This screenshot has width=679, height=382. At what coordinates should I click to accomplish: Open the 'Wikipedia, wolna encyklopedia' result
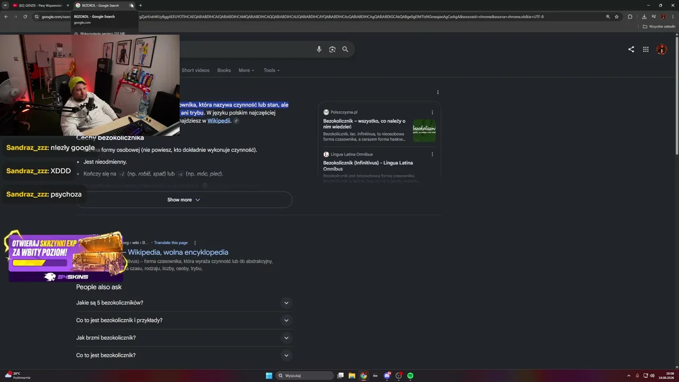coord(178,253)
